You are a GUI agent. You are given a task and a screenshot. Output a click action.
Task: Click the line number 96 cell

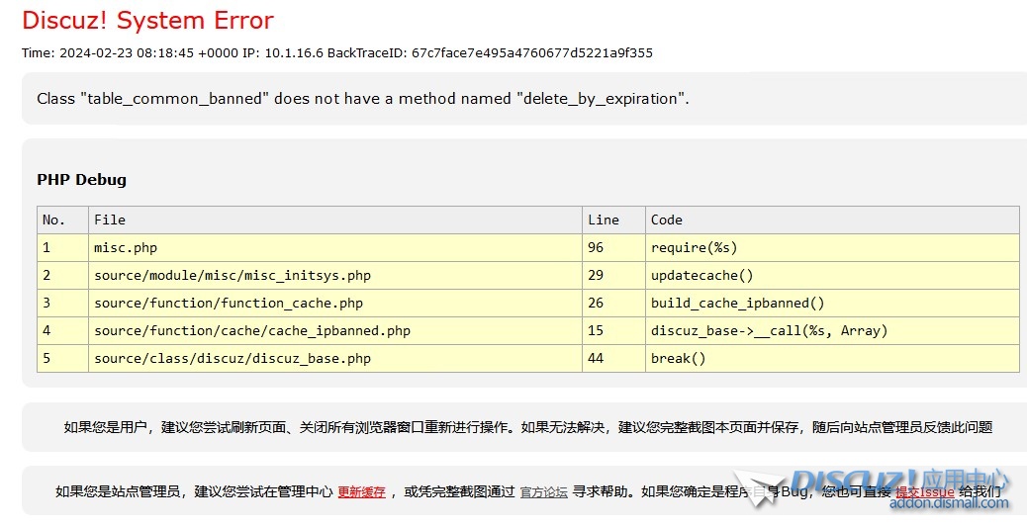pyautogui.click(x=595, y=247)
